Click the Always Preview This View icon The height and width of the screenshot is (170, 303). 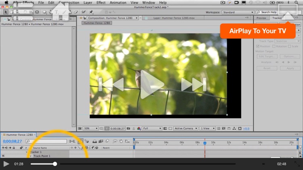coord(80,129)
